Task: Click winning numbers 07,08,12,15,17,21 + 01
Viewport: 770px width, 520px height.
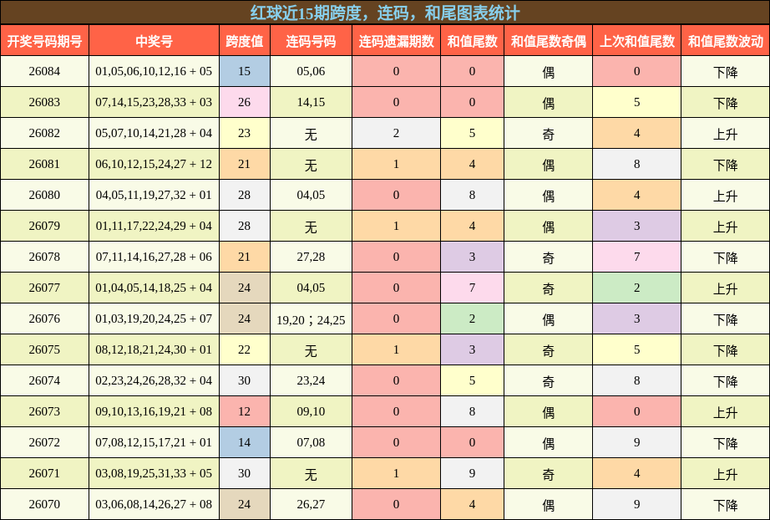Action: point(154,443)
